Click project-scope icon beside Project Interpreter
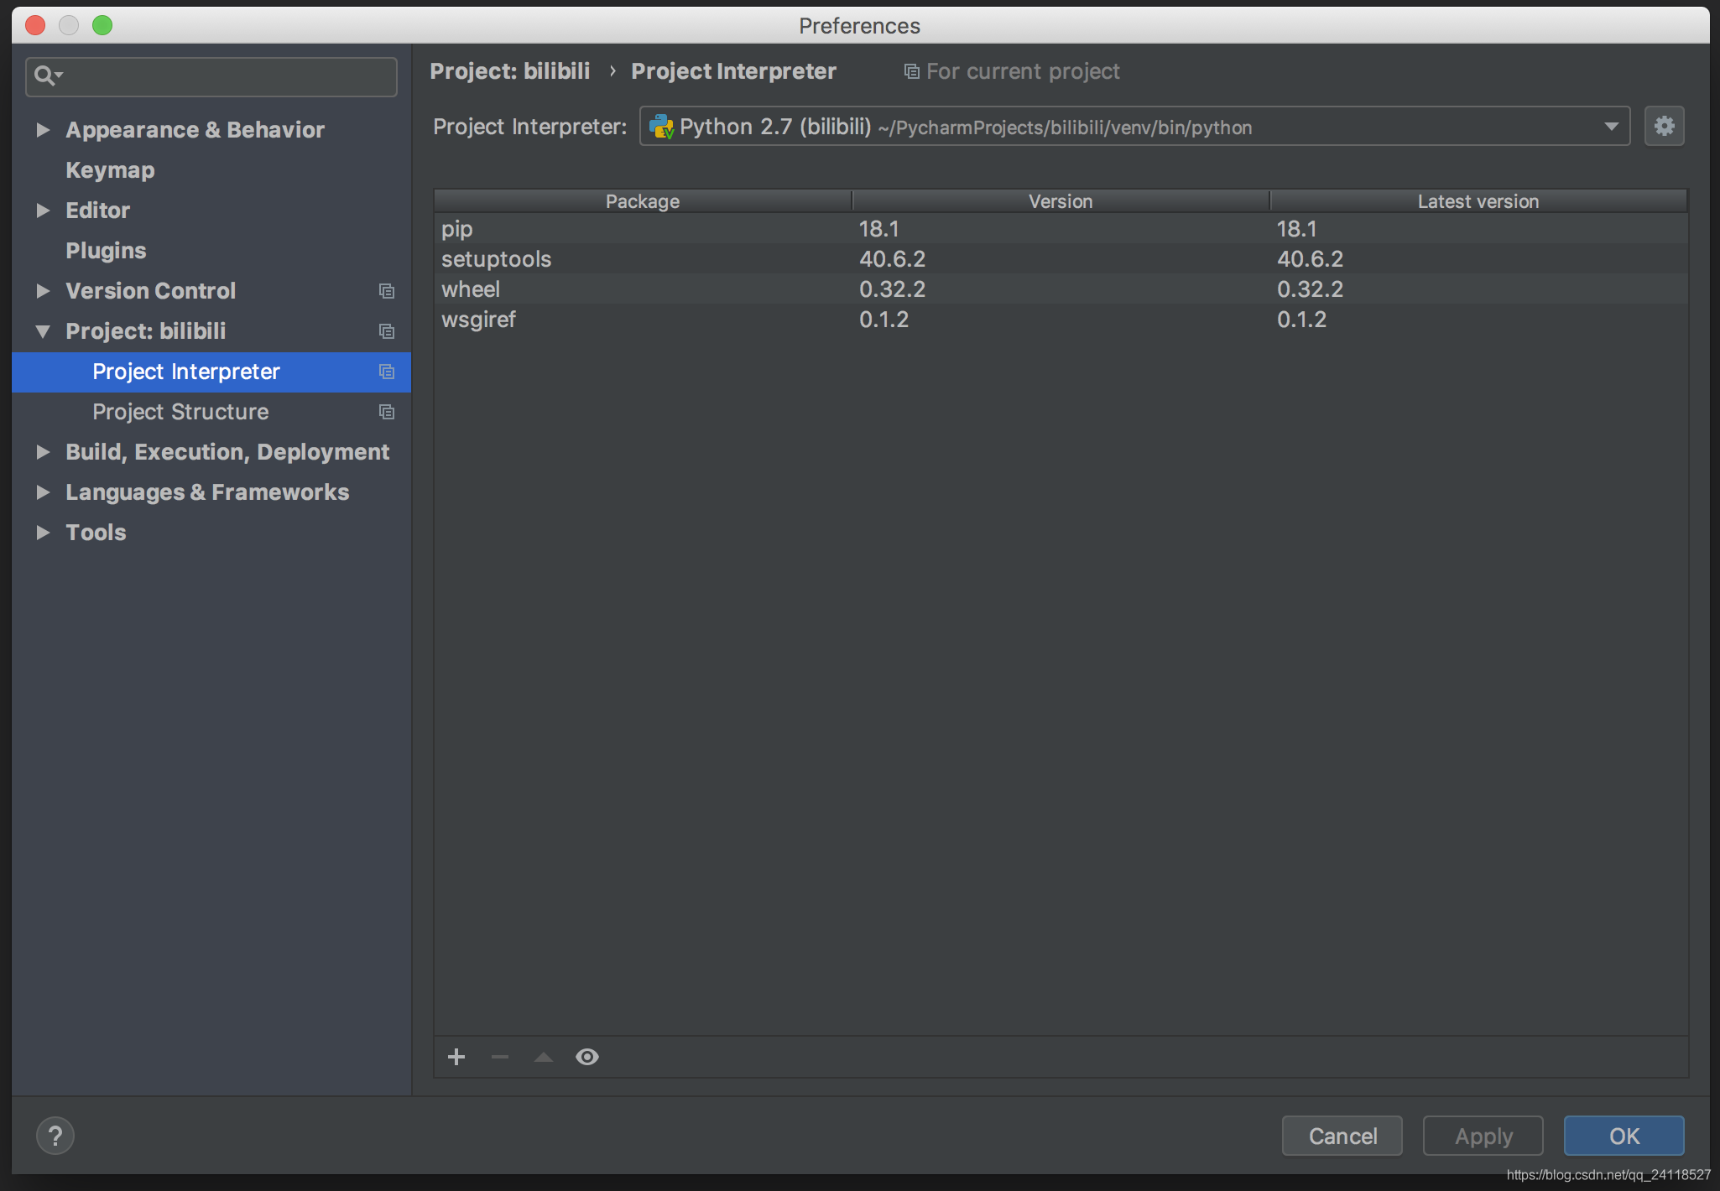The height and width of the screenshot is (1191, 1720). tap(387, 372)
